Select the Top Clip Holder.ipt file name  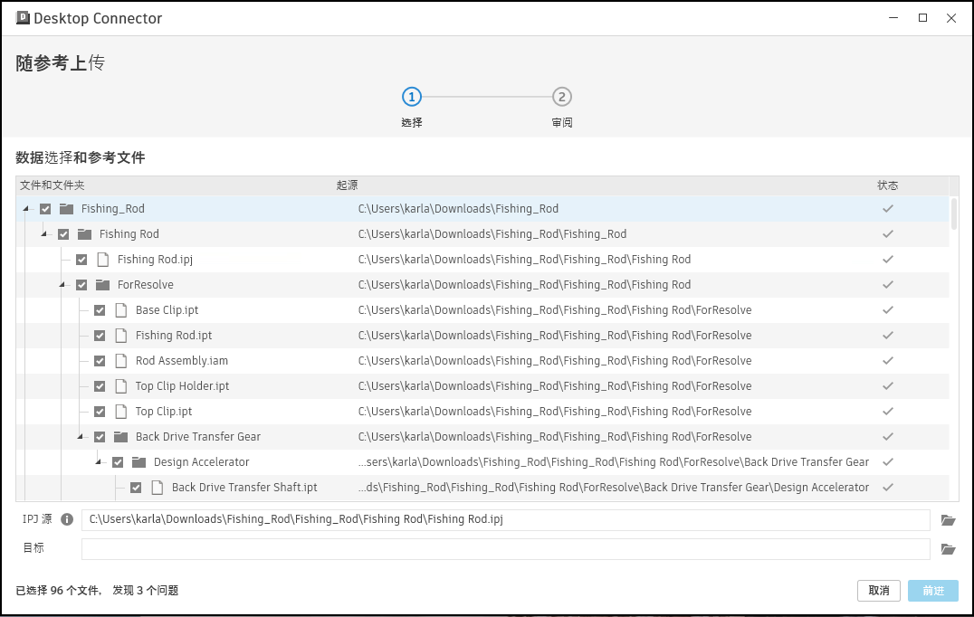pos(183,386)
